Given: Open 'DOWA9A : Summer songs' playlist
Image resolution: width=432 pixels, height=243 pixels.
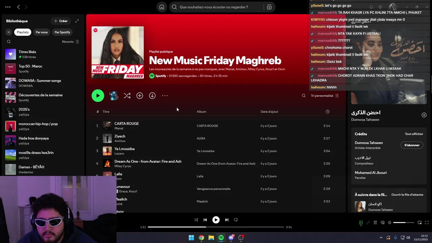Looking at the screenshot, I should [x=42, y=83].
